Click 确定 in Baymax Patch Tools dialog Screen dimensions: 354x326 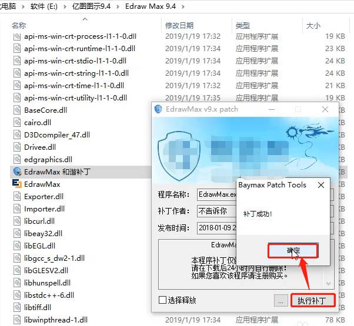(x=293, y=250)
